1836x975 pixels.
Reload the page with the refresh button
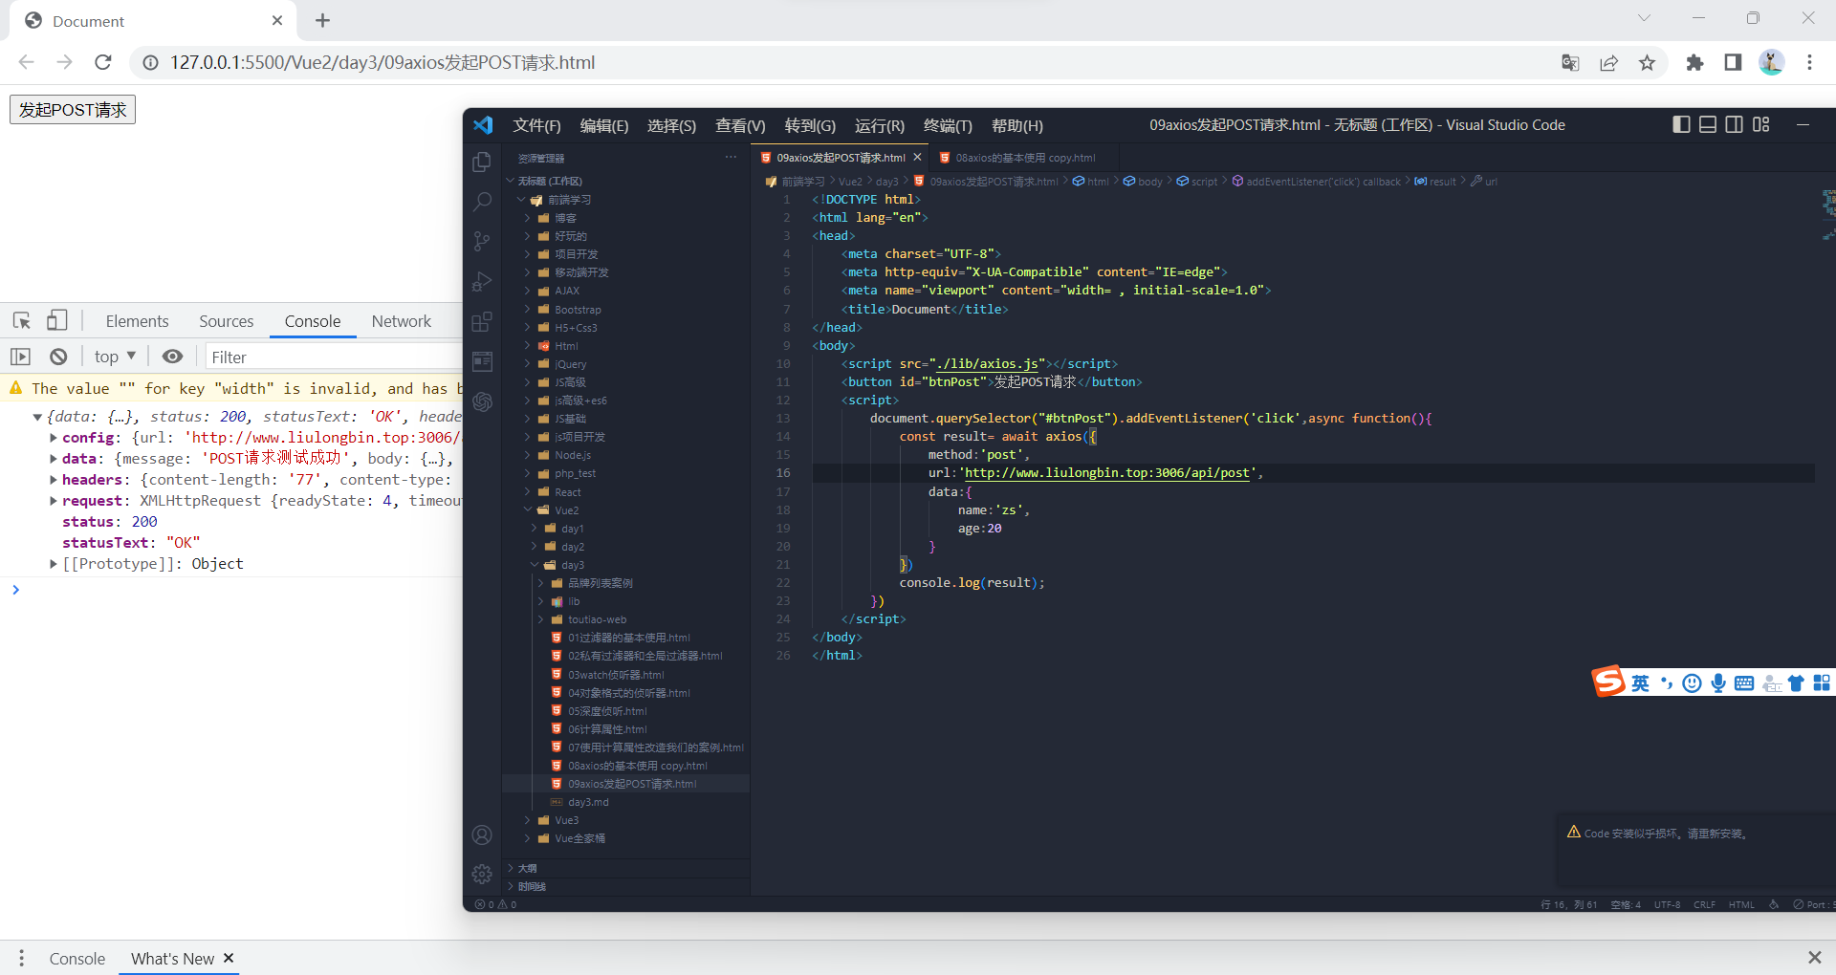pyautogui.click(x=102, y=62)
